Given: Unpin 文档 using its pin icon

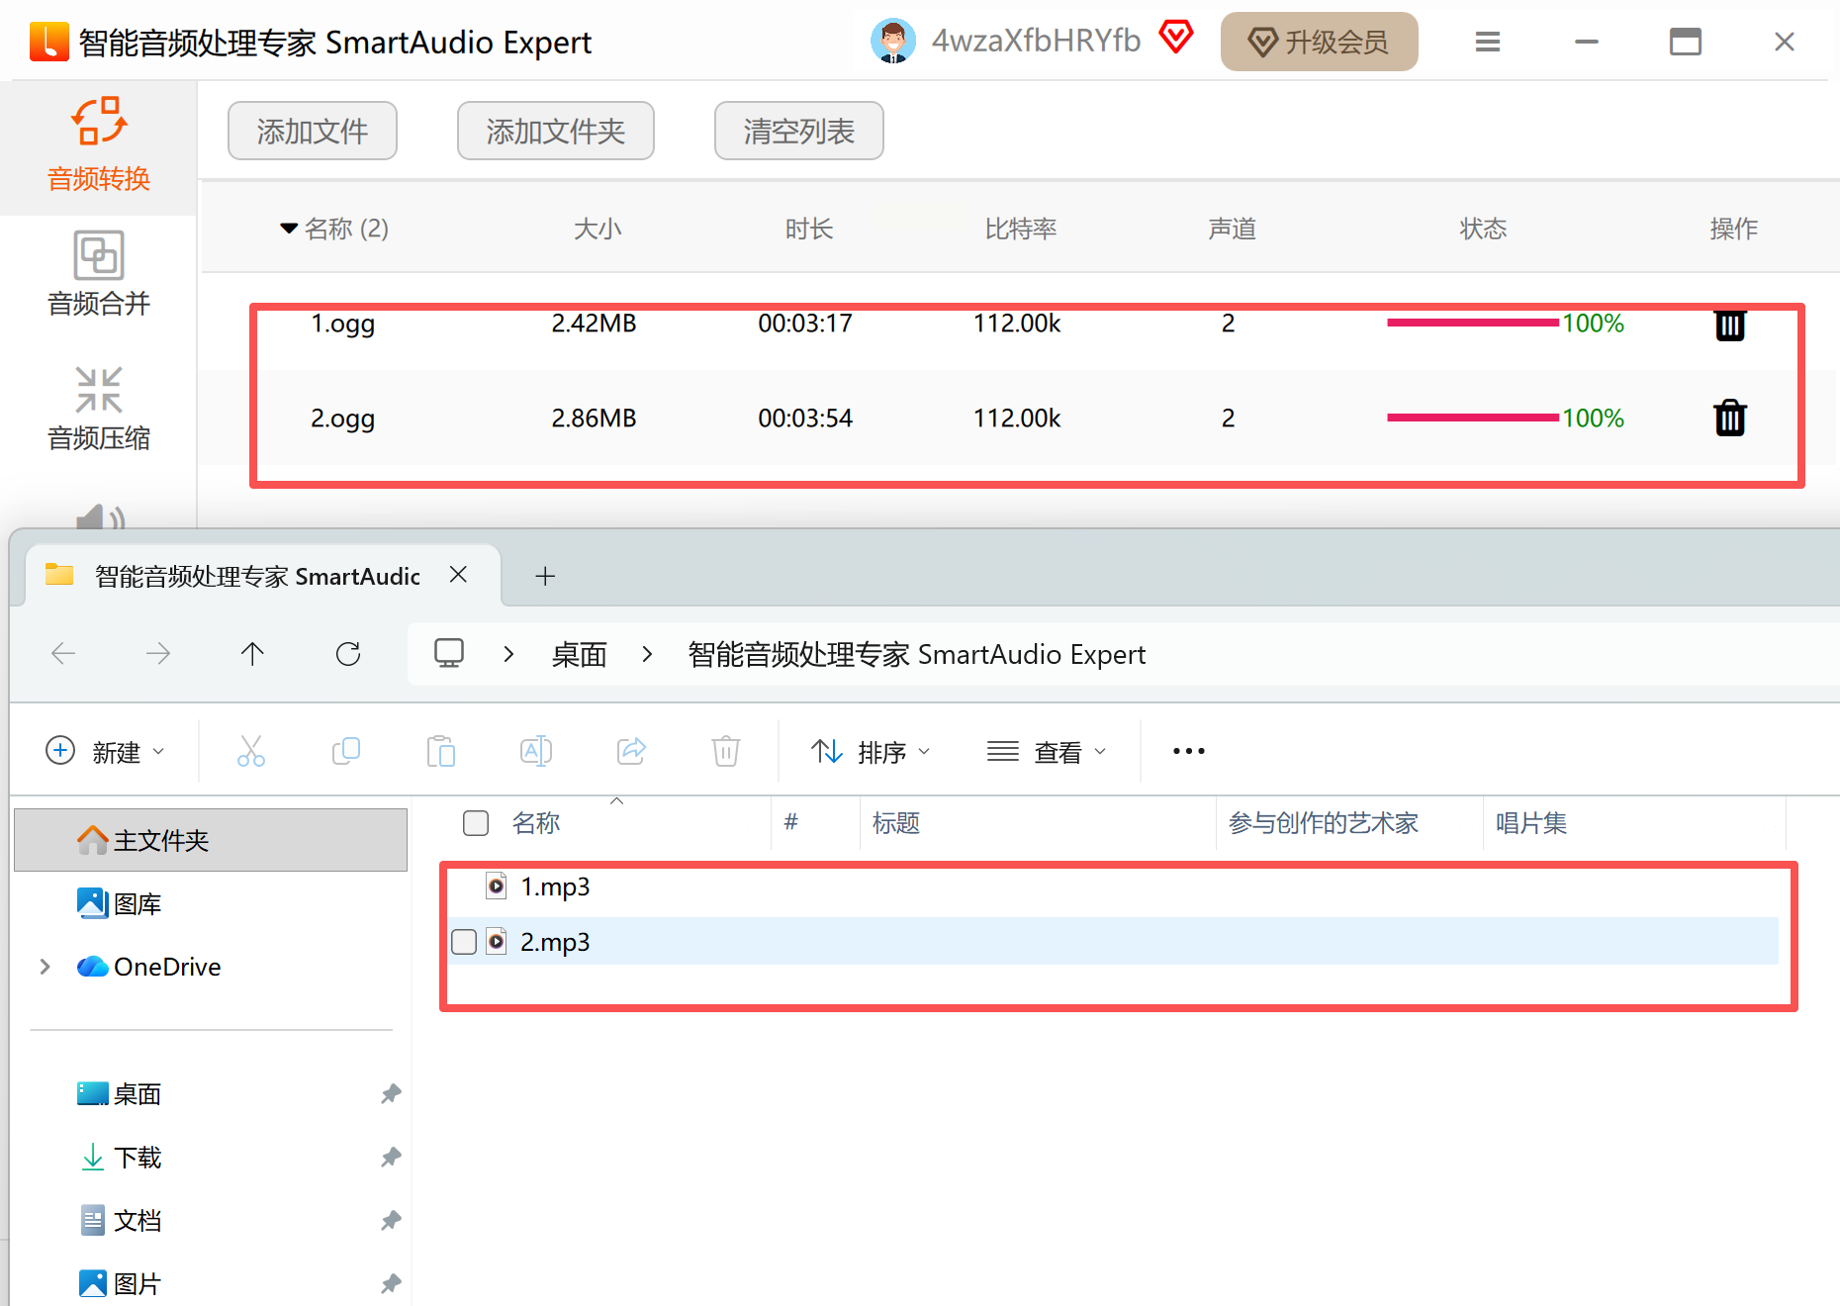Looking at the screenshot, I should click(391, 1220).
